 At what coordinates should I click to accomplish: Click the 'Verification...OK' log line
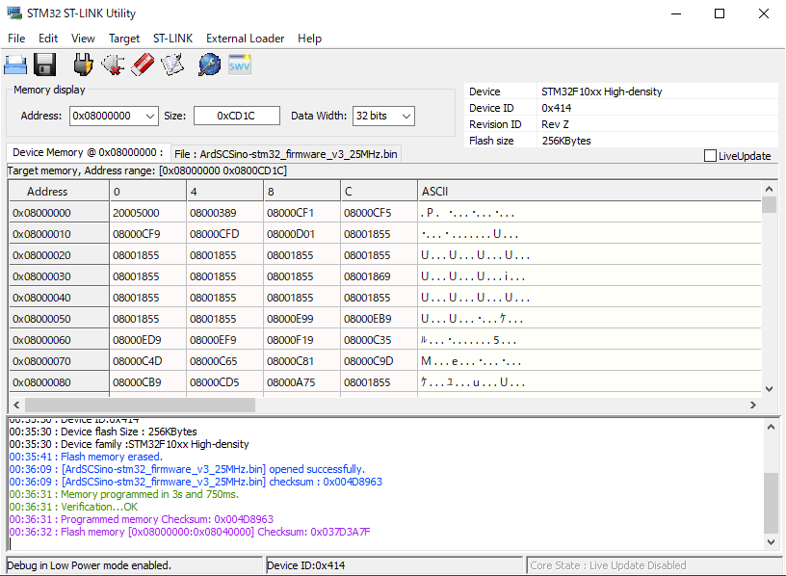73,507
